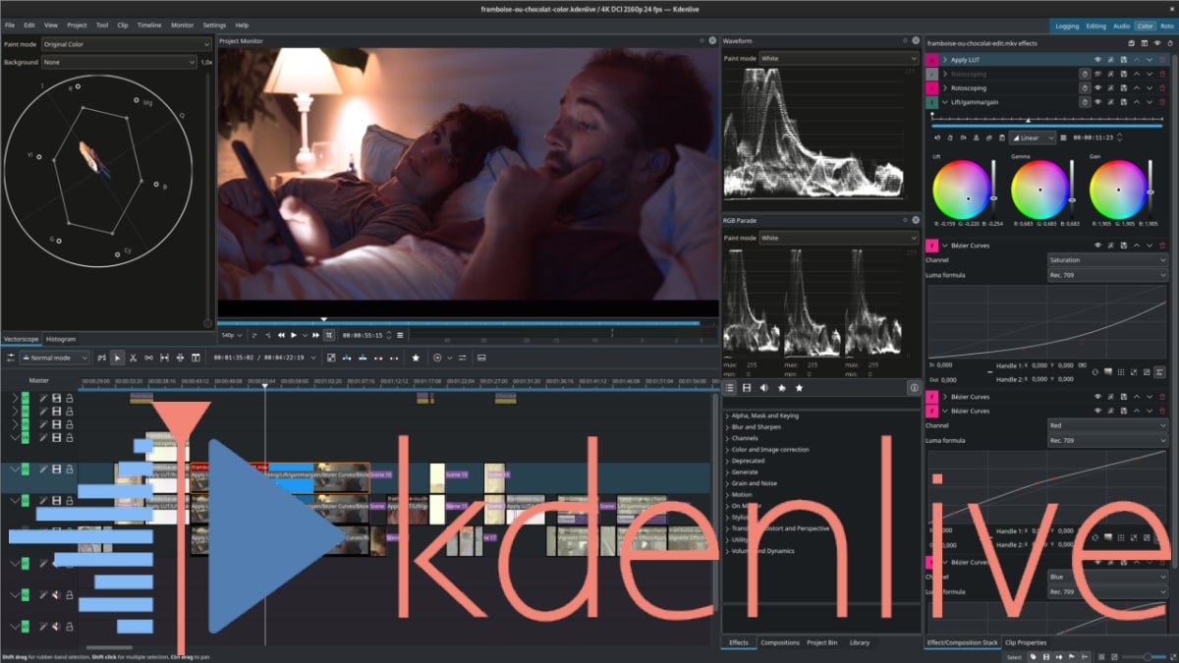This screenshot has height=663, width=1179.
Task: Adjust the Gain brightness vertical slider
Action: [1151, 189]
